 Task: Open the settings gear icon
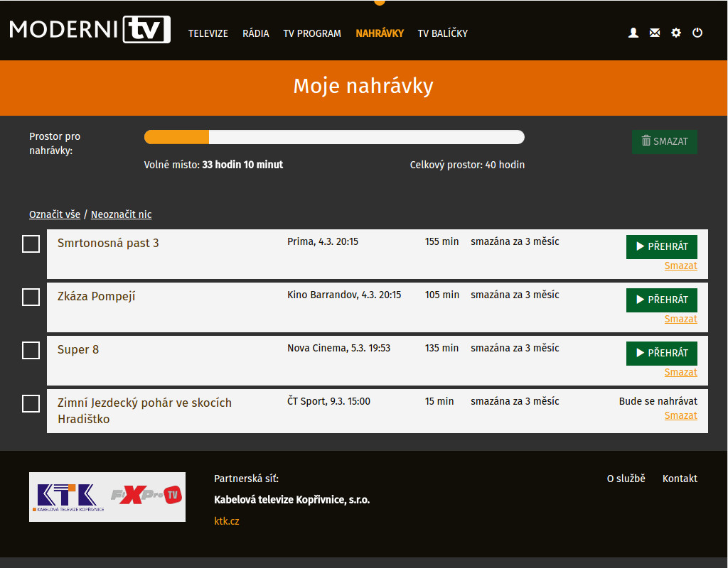point(676,33)
